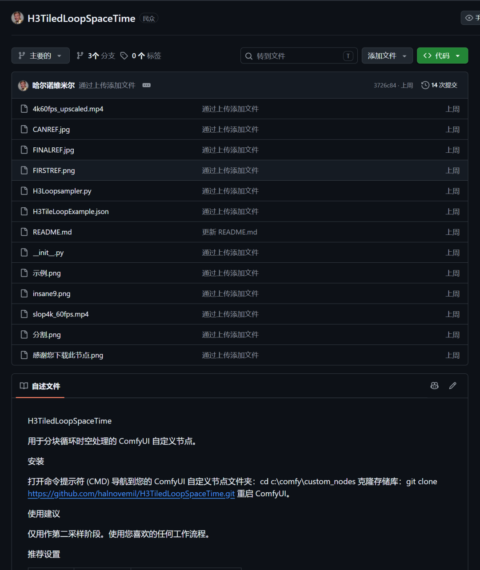The image size is (480, 570).
Task: Open the green Code dropdown button
Action: point(442,55)
